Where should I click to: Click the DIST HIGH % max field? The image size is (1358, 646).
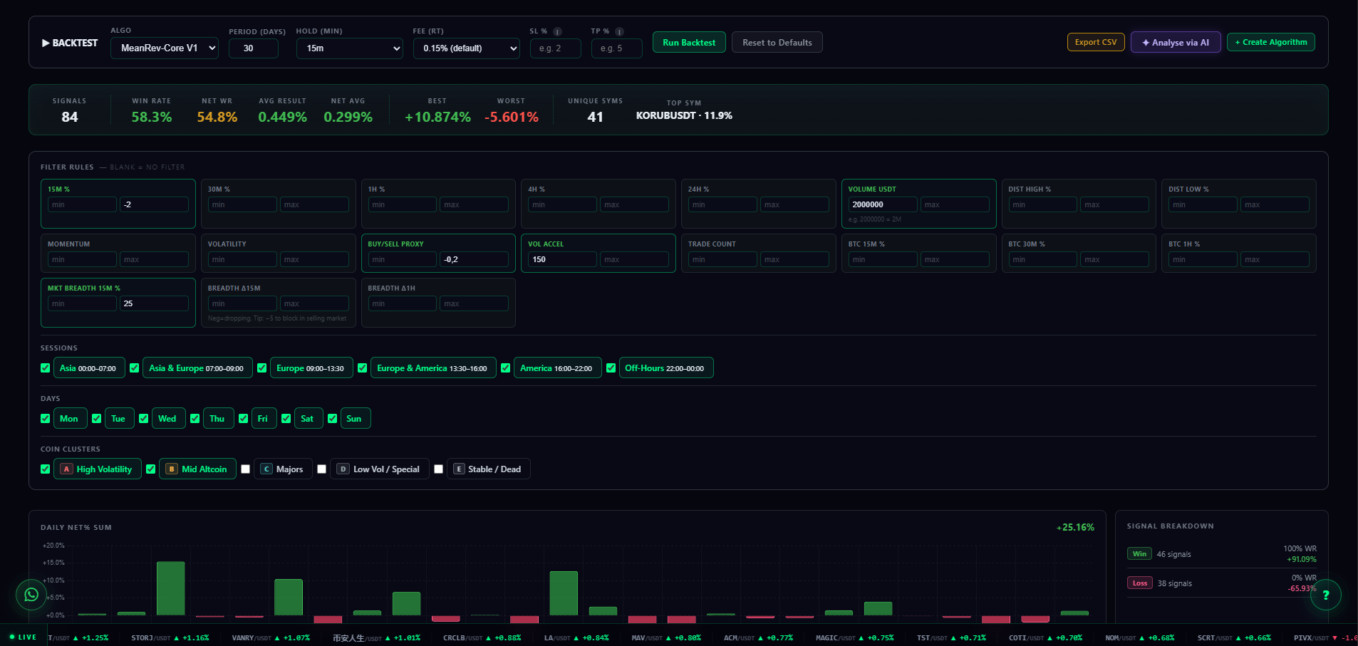[x=1114, y=204]
